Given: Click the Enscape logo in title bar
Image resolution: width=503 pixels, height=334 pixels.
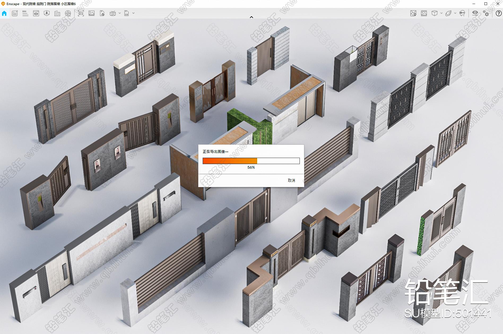Looking at the screenshot, I should tap(3, 4).
